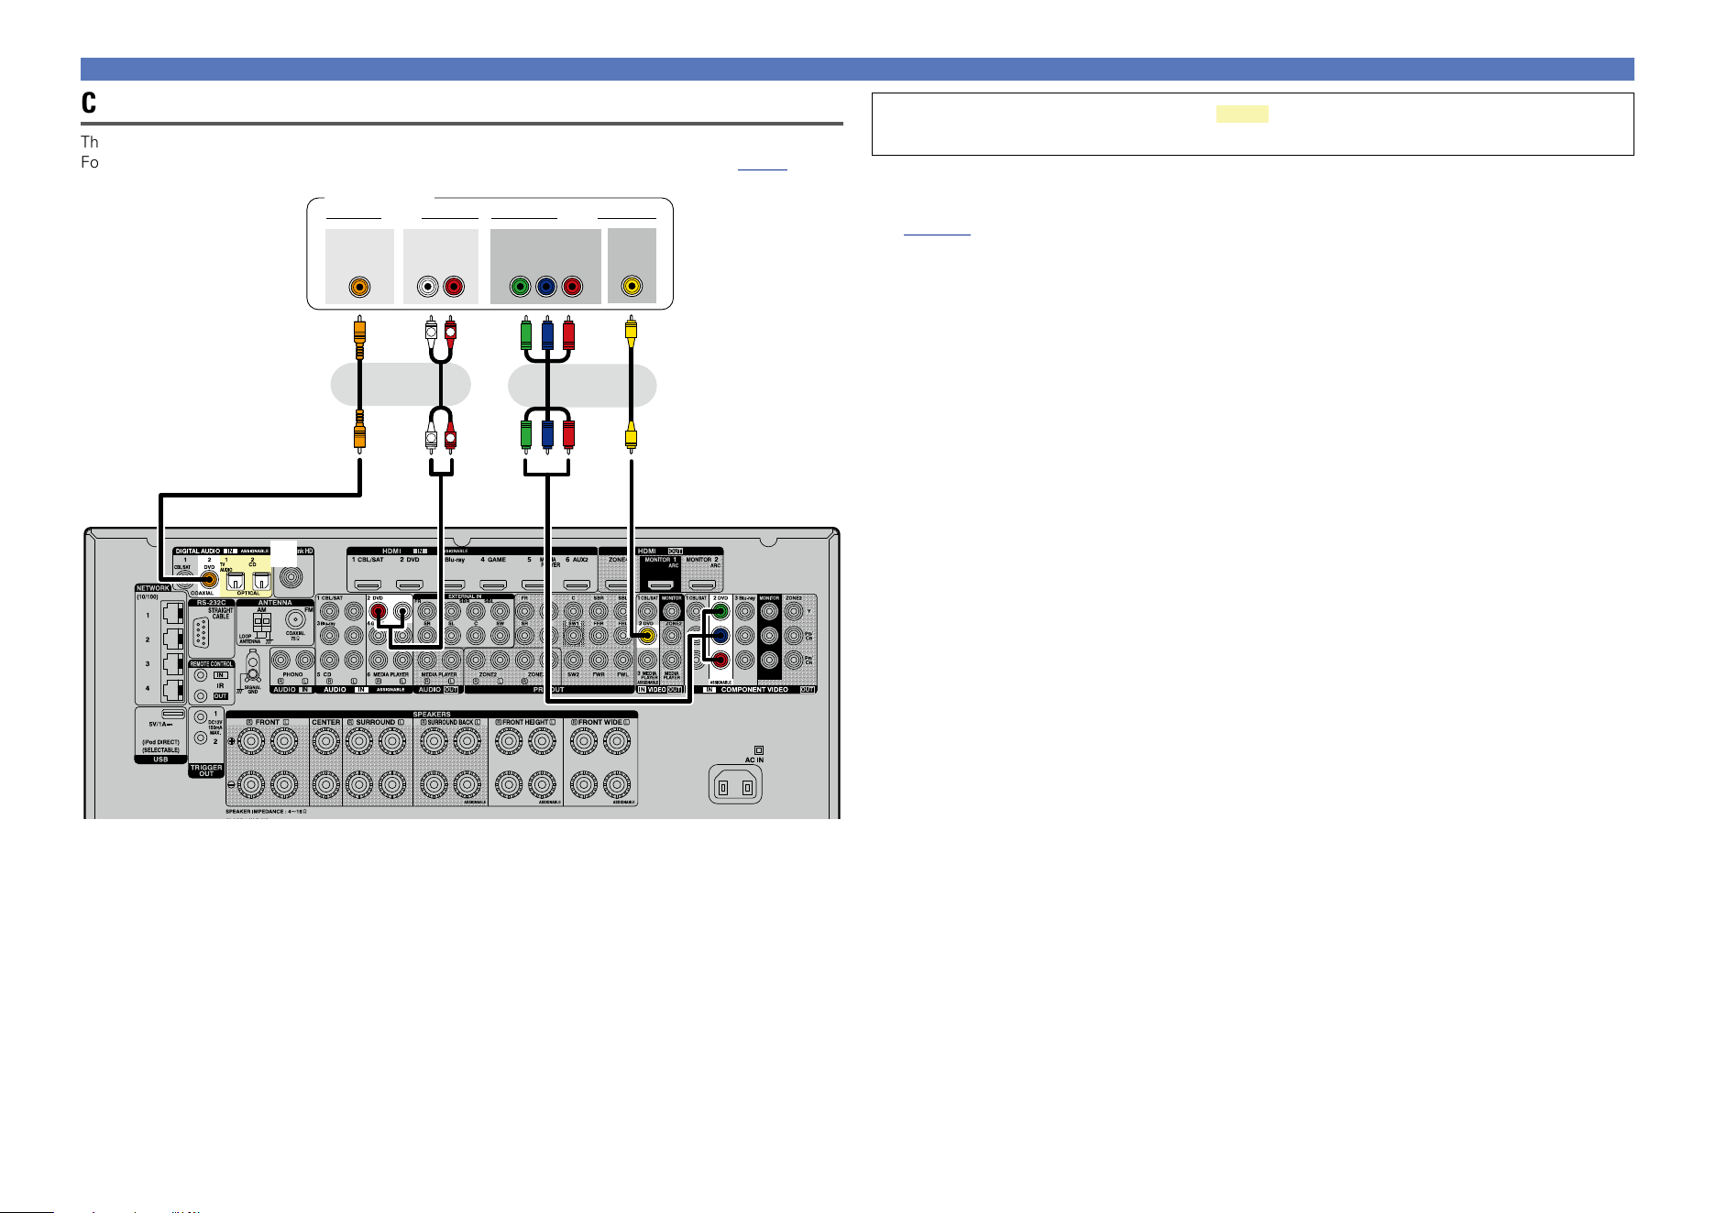1716x1213 pixels.
Task: Click the AC IN power socket
Action: 736,786
